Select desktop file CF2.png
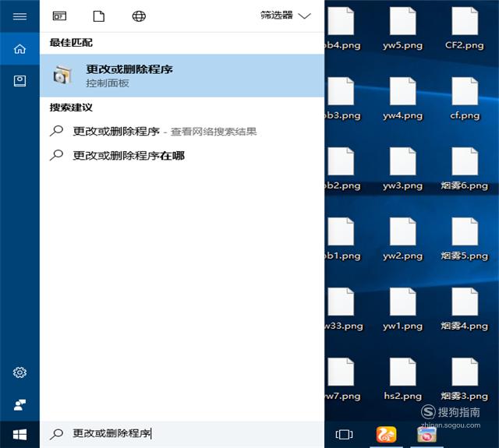Image resolution: width=499 pixels, height=448 pixels. [465, 30]
